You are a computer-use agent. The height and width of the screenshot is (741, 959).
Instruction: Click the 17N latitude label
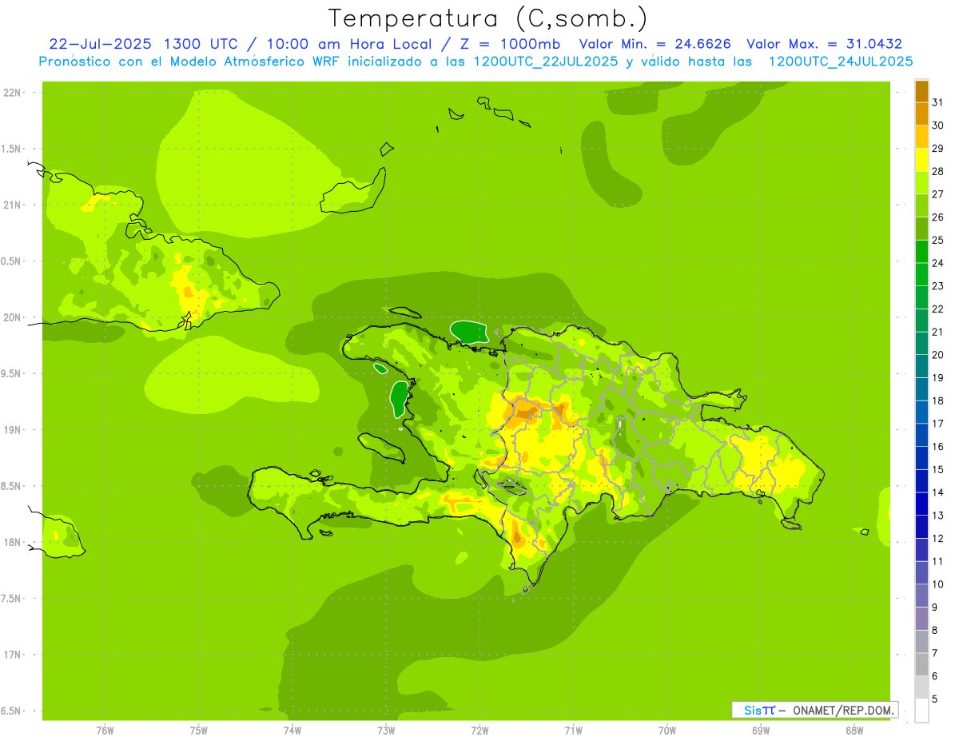point(14,655)
